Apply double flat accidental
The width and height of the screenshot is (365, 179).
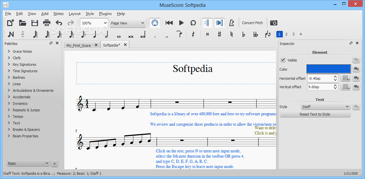point(256,34)
